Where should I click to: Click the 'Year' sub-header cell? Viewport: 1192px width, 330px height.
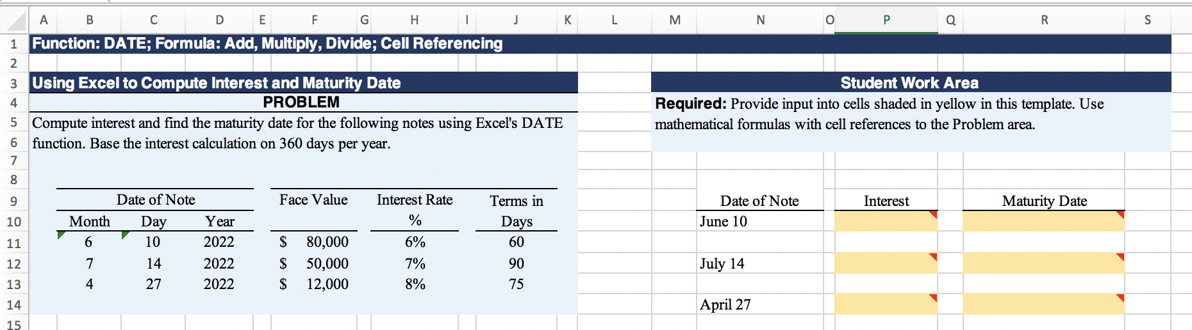tap(220, 221)
